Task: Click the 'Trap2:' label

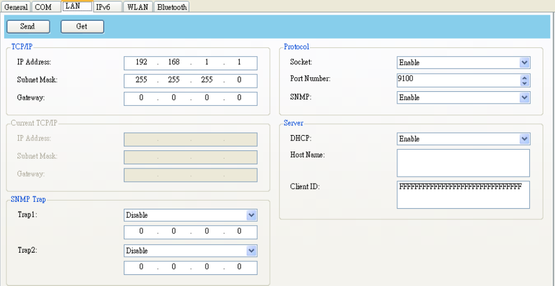Action: [x=27, y=250]
